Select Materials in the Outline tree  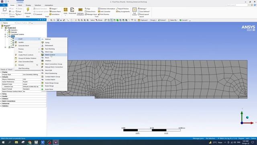[x=14, y=32]
